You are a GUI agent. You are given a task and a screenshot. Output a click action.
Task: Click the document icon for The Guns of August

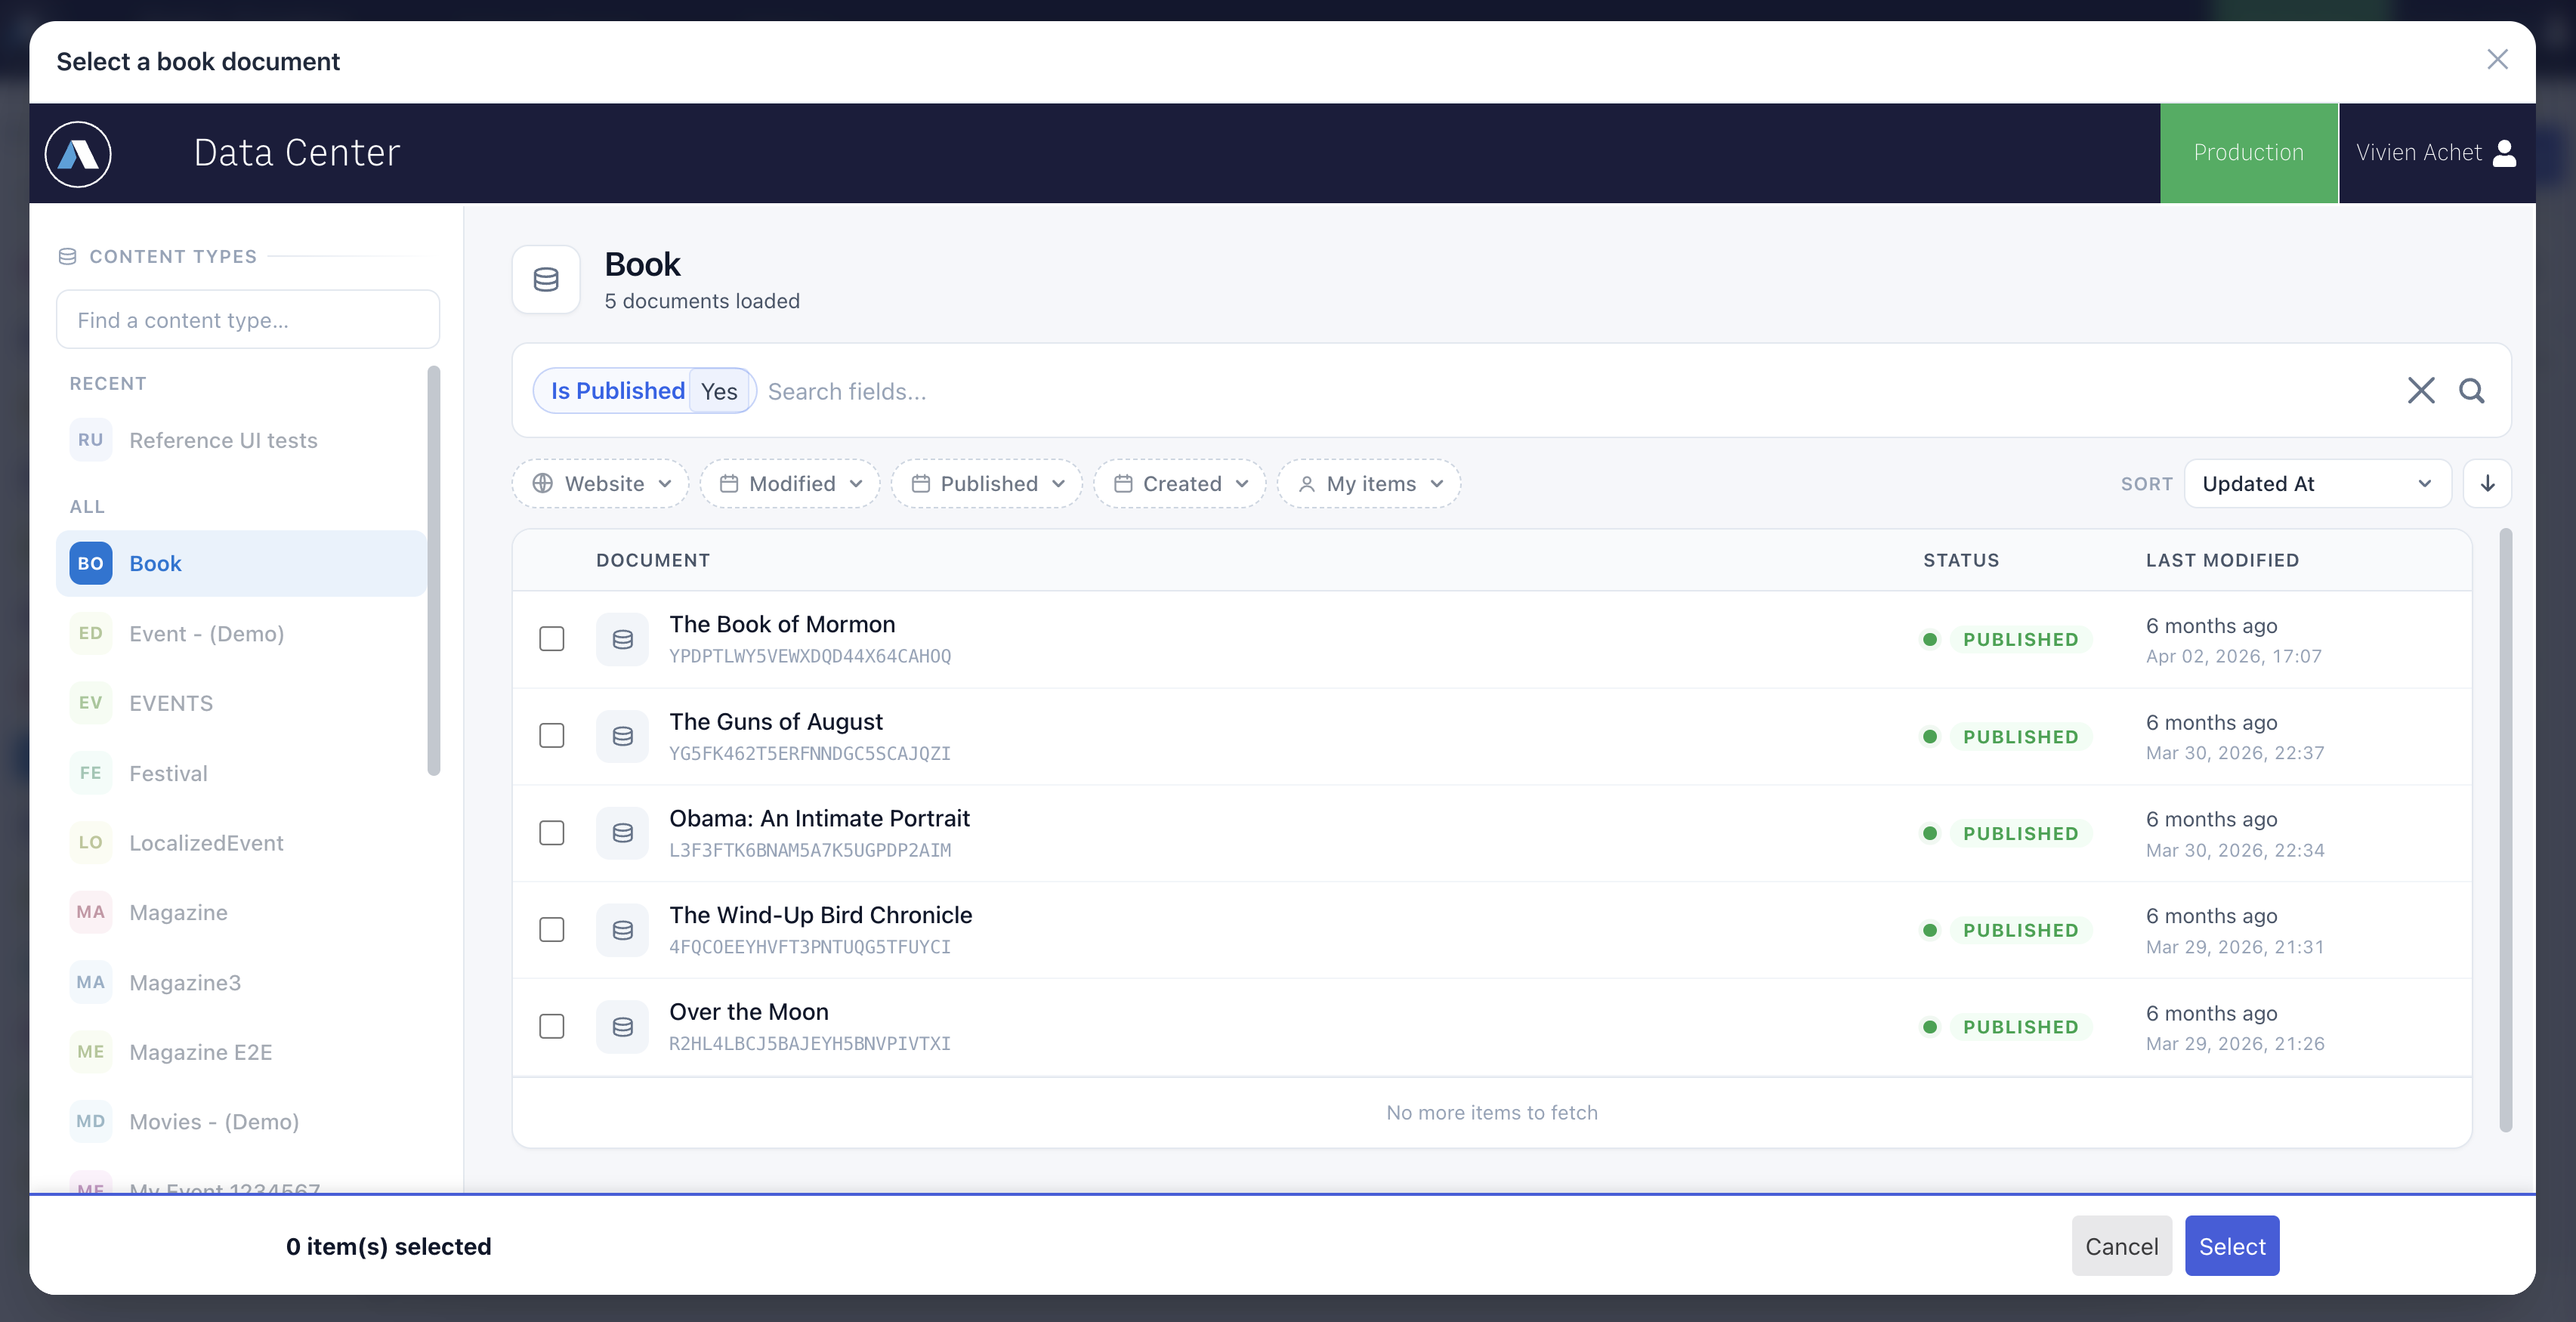coord(622,736)
